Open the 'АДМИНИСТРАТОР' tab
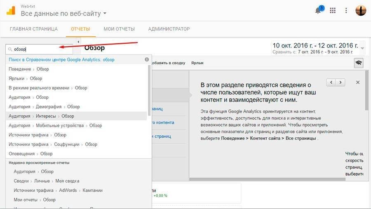 [169, 29]
